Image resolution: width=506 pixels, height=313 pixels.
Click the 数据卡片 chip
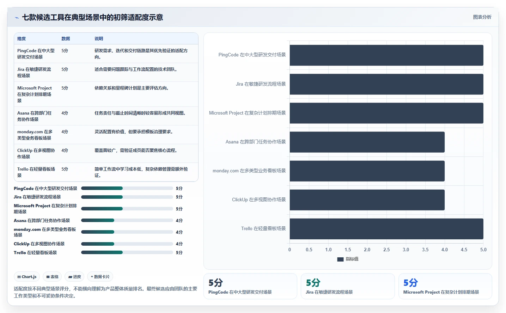[x=100, y=277]
